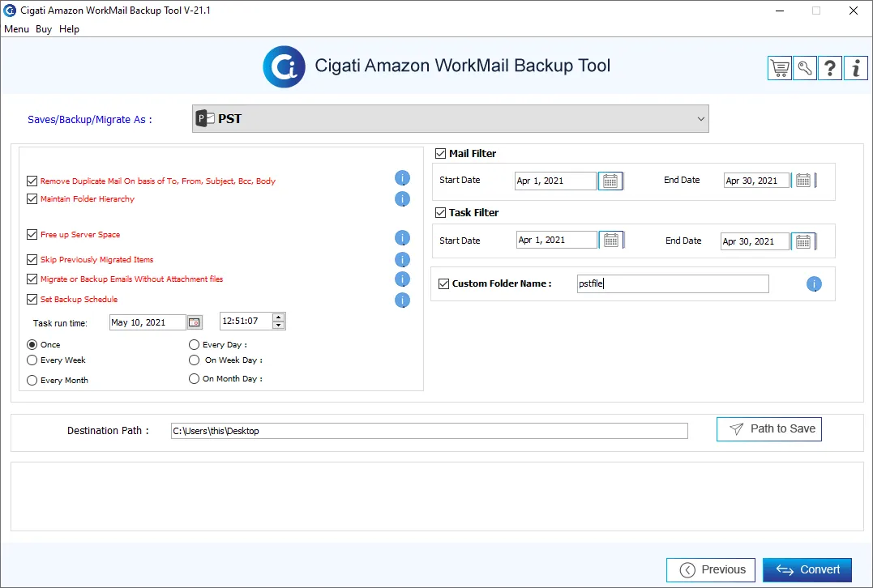Open Task run time date picker calendar
The width and height of the screenshot is (873, 588).
click(195, 322)
